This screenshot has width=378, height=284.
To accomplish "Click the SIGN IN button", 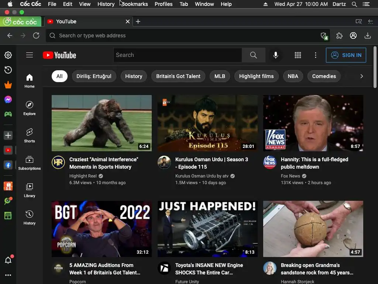I will point(346,55).
